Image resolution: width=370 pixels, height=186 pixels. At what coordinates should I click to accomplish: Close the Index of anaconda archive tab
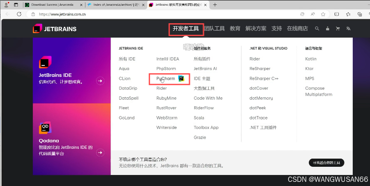click(143, 4)
